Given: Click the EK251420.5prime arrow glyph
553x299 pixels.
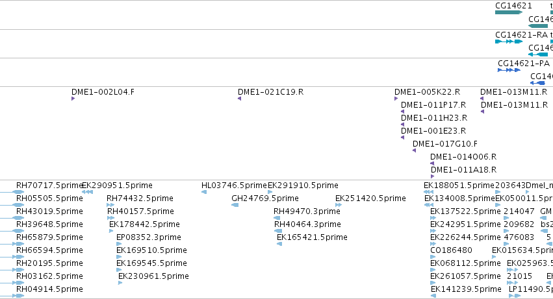Looking at the screenshot, I should (339, 205).
